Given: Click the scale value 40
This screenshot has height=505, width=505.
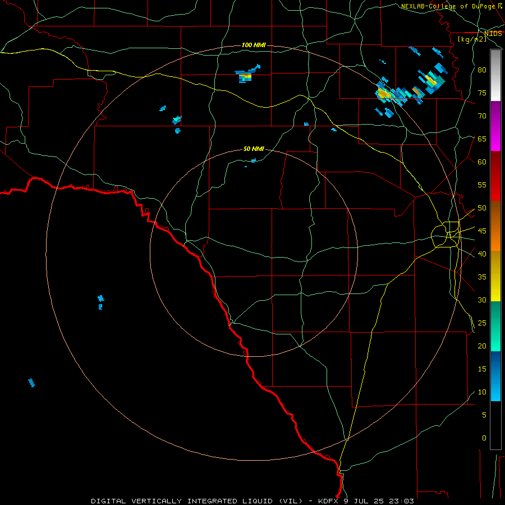Looking at the screenshot, I should point(482,254).
